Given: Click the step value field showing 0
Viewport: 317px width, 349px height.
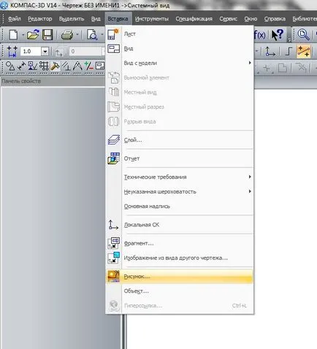Looking at the screenshot, I should (86, 51).
